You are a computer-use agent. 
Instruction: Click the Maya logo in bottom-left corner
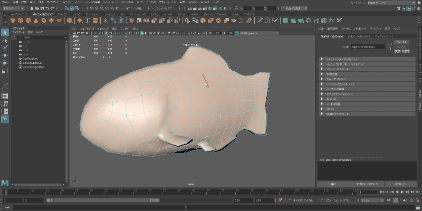(x=5, y=182)
